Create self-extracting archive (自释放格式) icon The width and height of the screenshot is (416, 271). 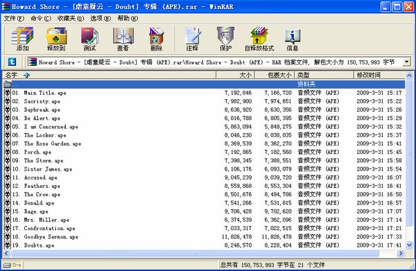pyautogui.click(x=259, y=39)
